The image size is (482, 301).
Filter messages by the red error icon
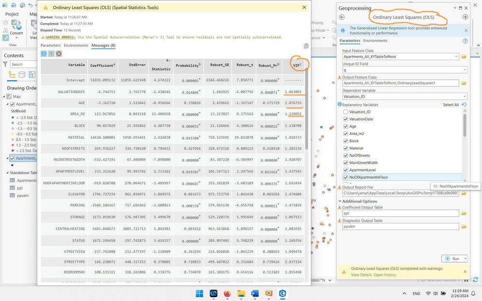point(59,54)
